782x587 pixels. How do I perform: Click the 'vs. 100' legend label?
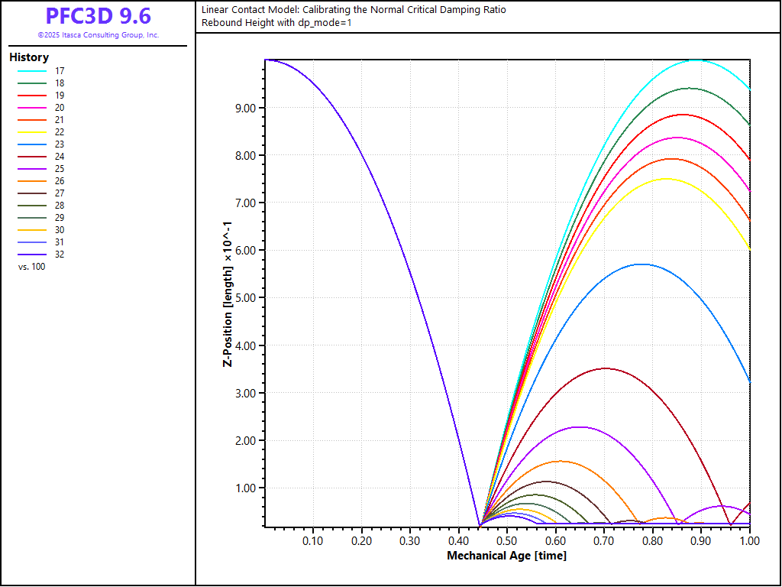[31, 267]
